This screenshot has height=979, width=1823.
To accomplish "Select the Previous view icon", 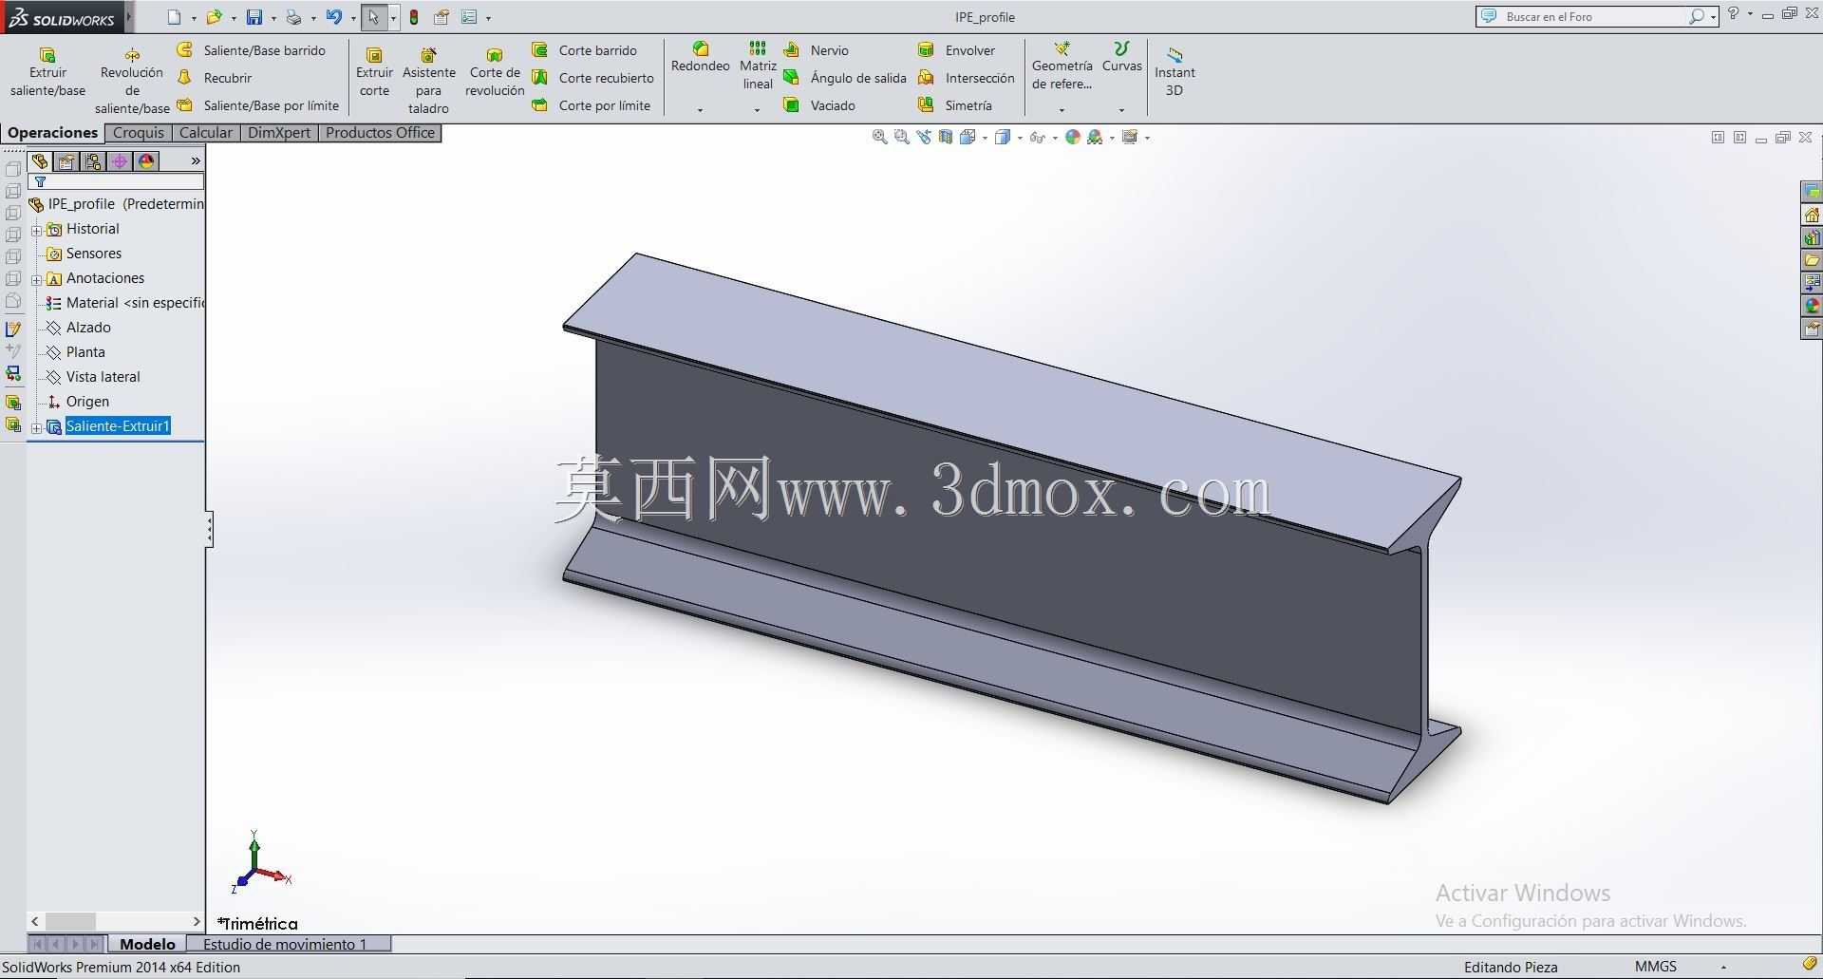I will [924, 138].
